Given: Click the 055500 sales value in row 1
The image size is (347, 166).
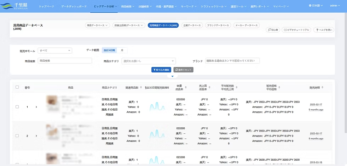Looking at the screenshot, I should coord(180,99).
